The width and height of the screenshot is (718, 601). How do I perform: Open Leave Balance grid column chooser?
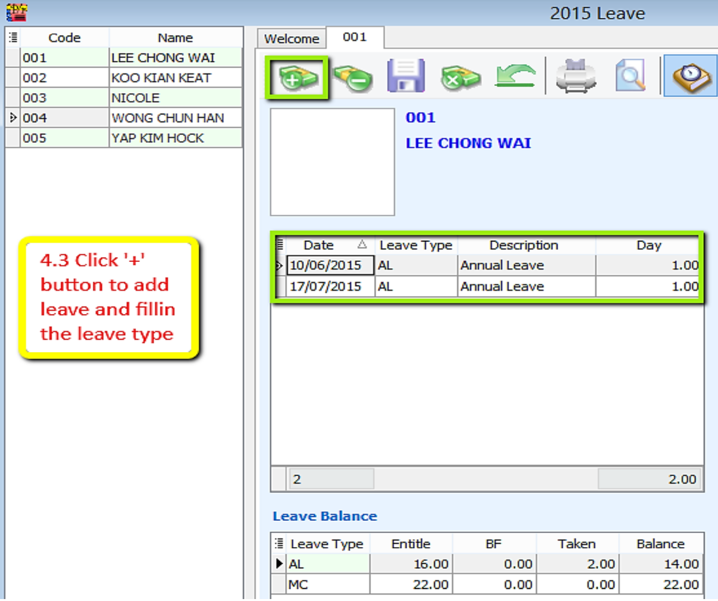coord(279,544)
